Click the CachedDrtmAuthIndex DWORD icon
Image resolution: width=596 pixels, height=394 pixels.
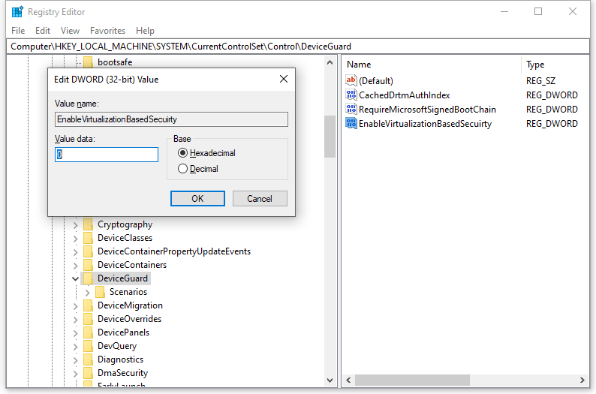coord(351,95)
